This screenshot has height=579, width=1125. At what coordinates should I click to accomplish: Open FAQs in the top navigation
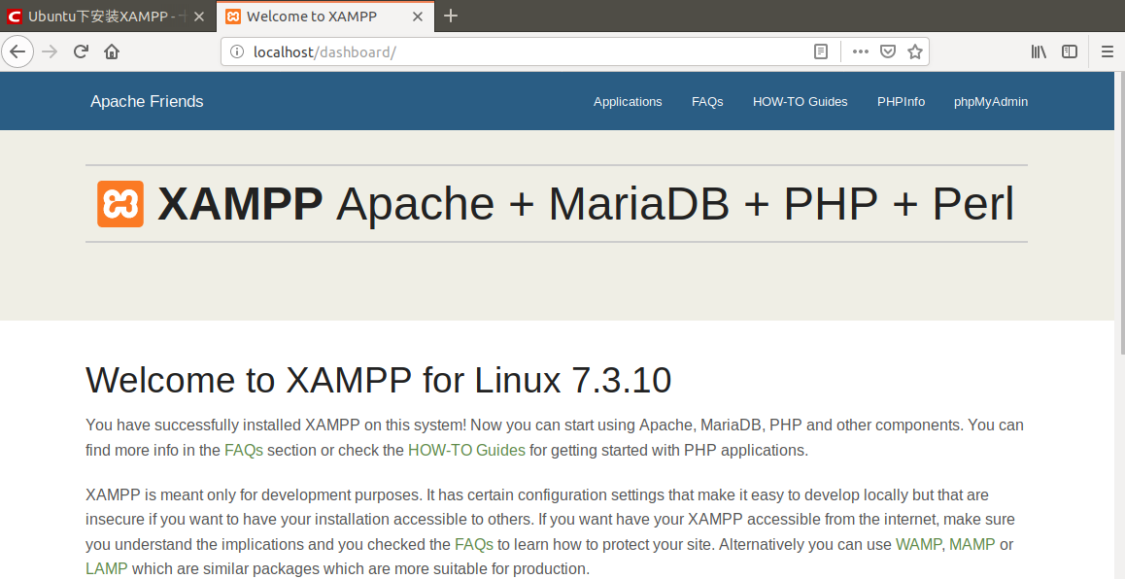tap(707, 102)
